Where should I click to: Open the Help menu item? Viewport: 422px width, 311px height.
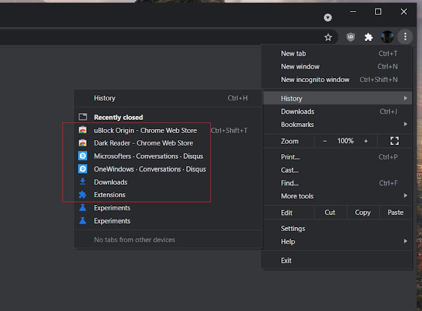click(336, 242)
